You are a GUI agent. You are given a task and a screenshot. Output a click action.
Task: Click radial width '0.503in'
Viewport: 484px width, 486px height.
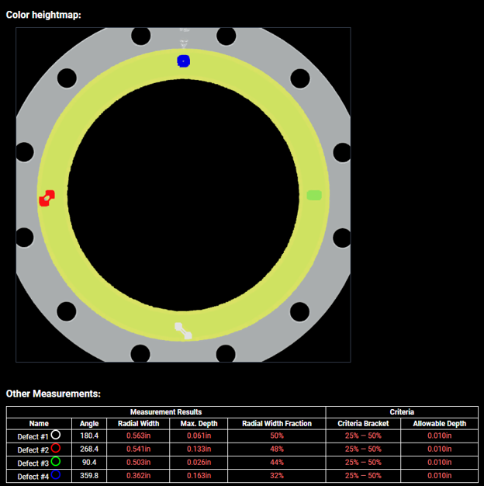(138, 463)
